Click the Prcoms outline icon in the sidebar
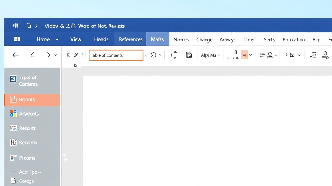Viewport: 332px width, 186px height. [x=13, y=158]
